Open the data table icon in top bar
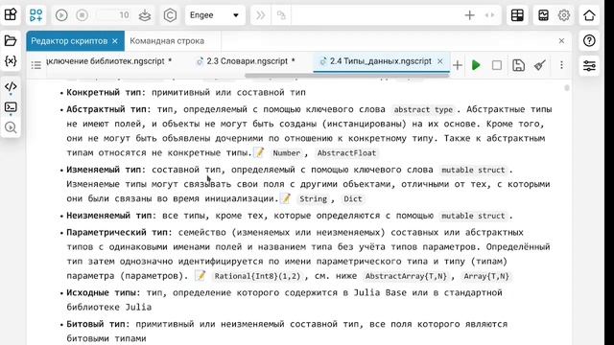 click(517, 15)
